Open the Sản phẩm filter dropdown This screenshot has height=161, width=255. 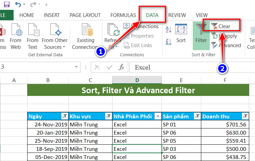tap(197, 116)
